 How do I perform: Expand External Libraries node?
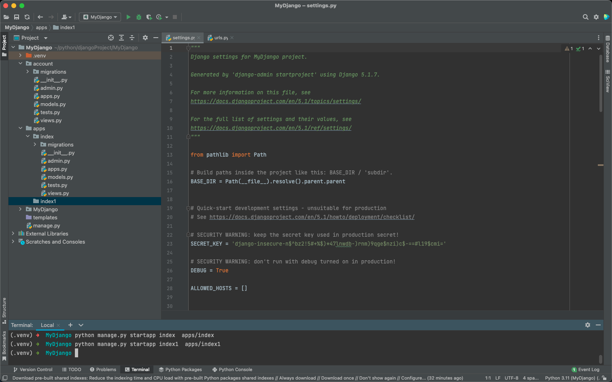[13, 233]
